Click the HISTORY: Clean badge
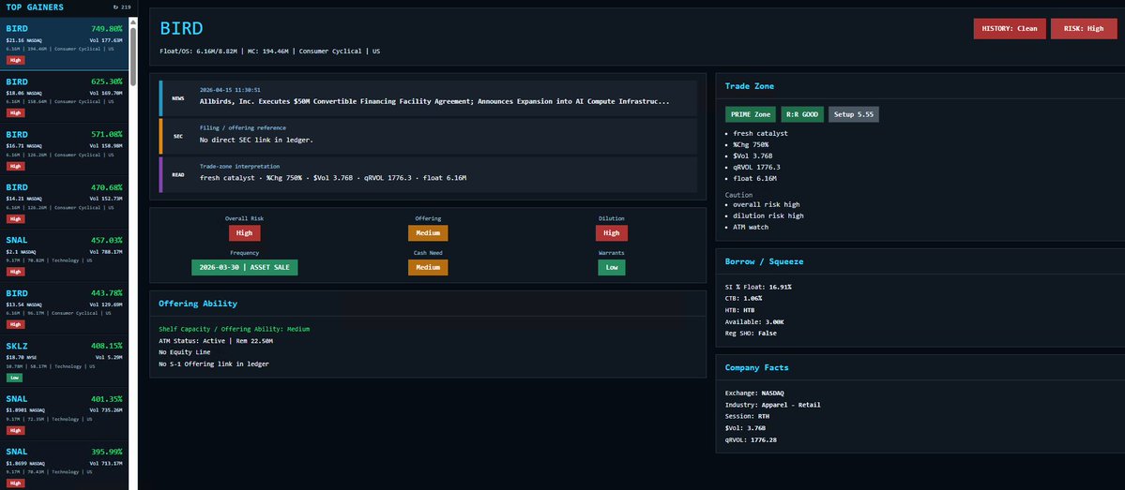 tap(1010, 29)
